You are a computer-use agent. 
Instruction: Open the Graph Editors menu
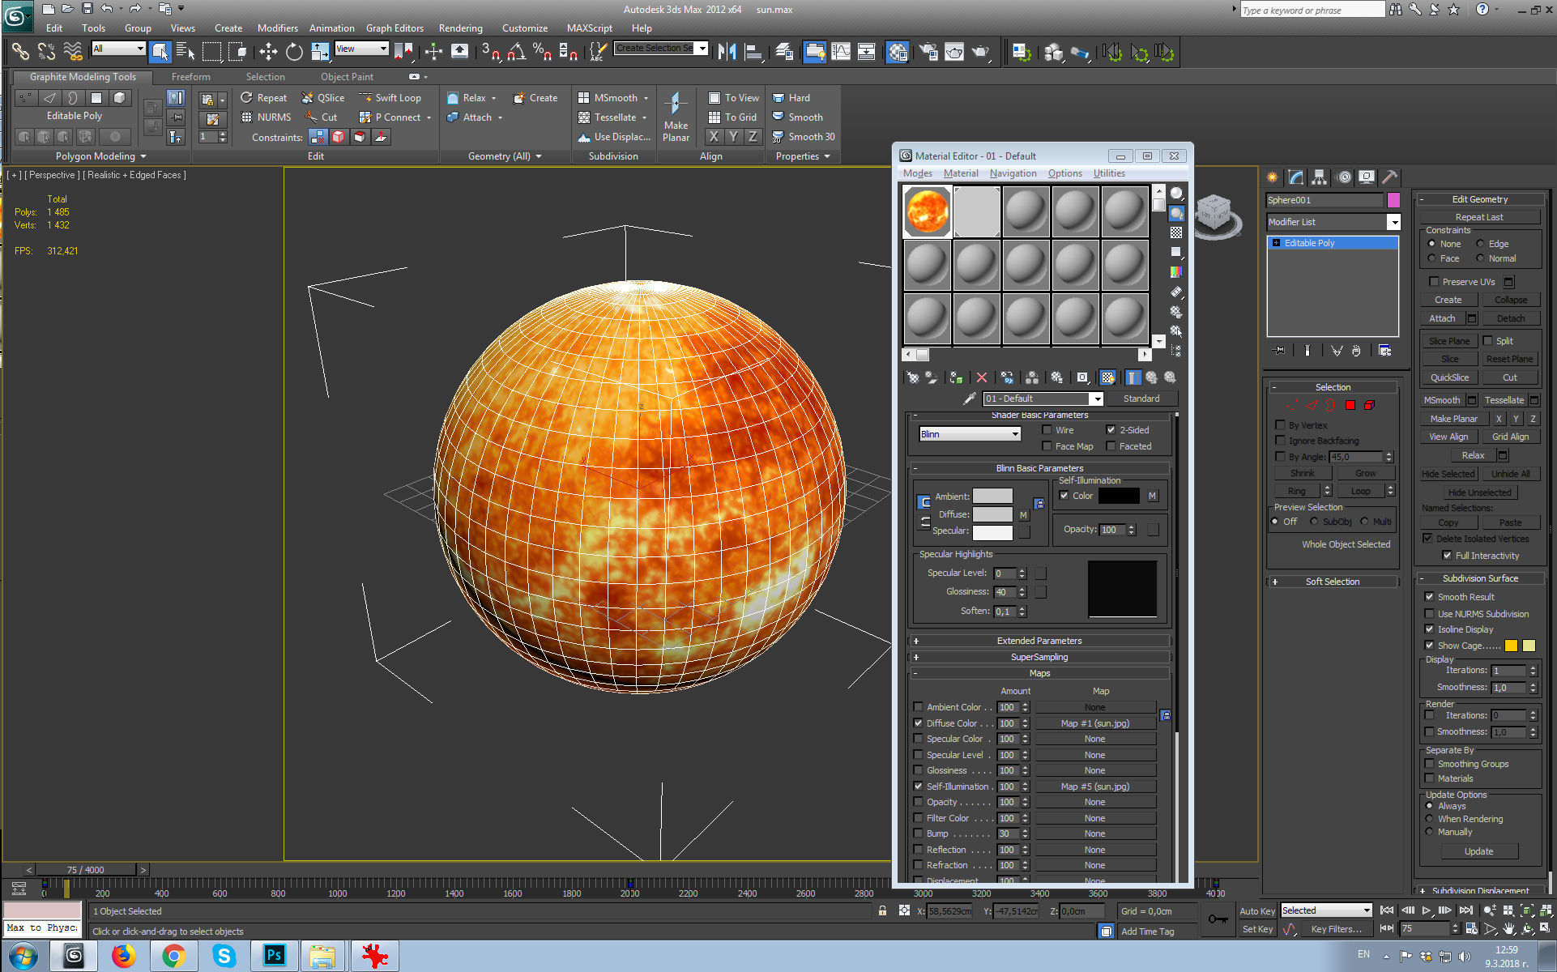click(395, 28)
